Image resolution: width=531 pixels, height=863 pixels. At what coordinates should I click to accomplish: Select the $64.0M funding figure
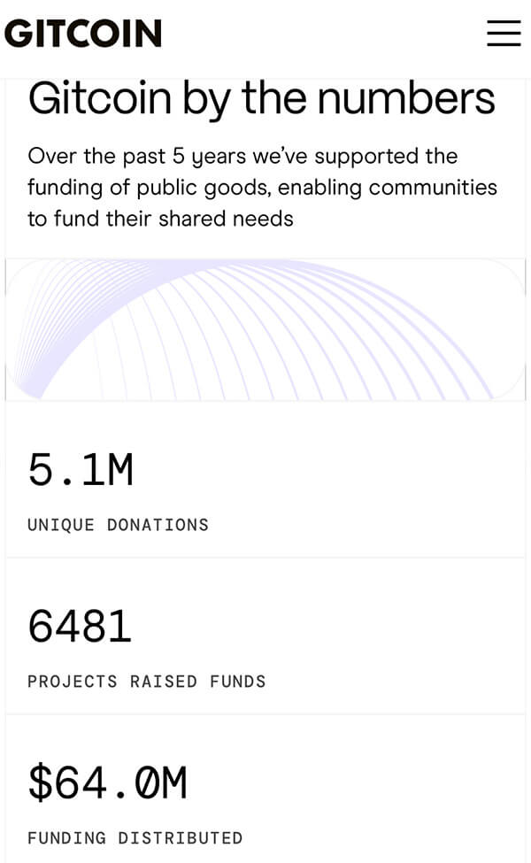pos(107,783)
